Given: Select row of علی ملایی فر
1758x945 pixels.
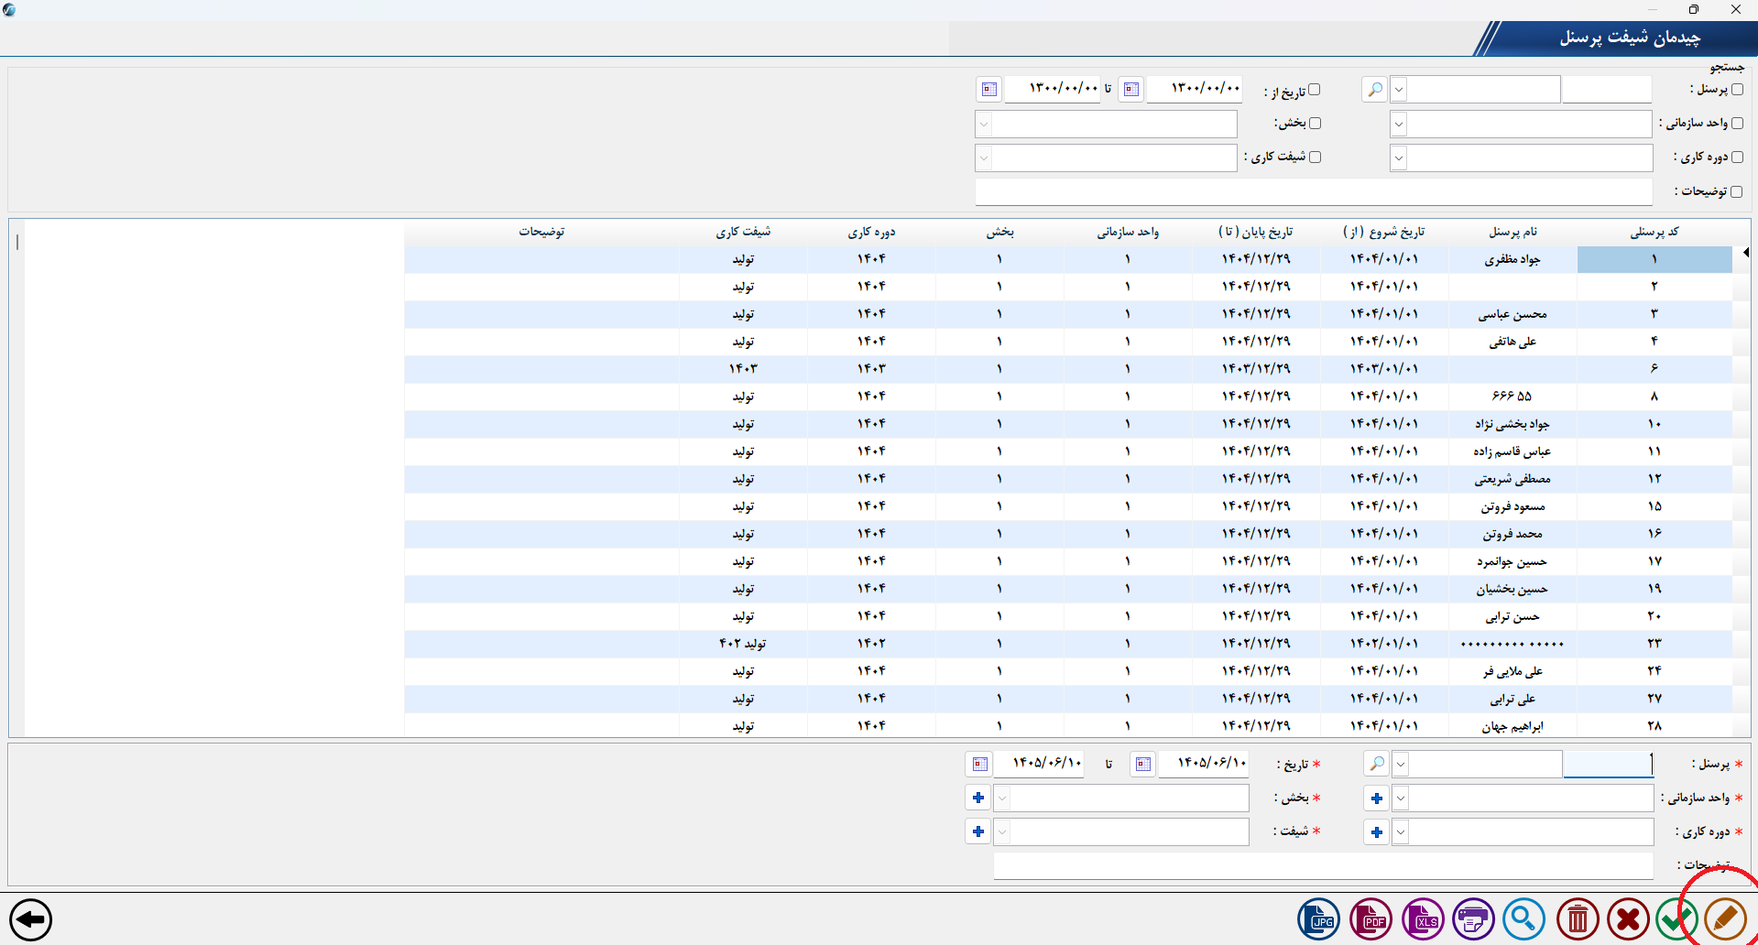Looking at the screenshot, I should click(1068, 671).
